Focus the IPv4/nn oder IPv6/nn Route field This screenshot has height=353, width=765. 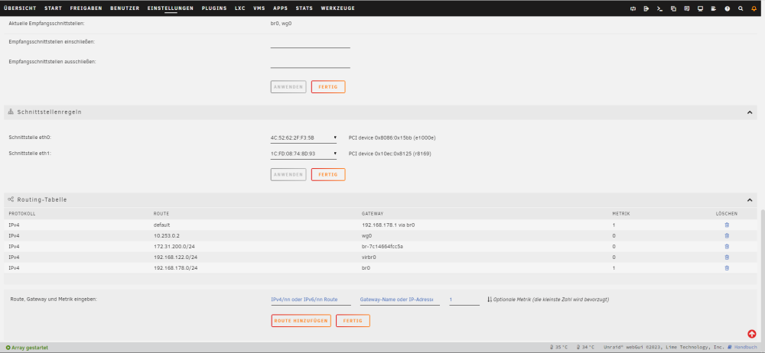pyautogui.click(x=311, y=300)
